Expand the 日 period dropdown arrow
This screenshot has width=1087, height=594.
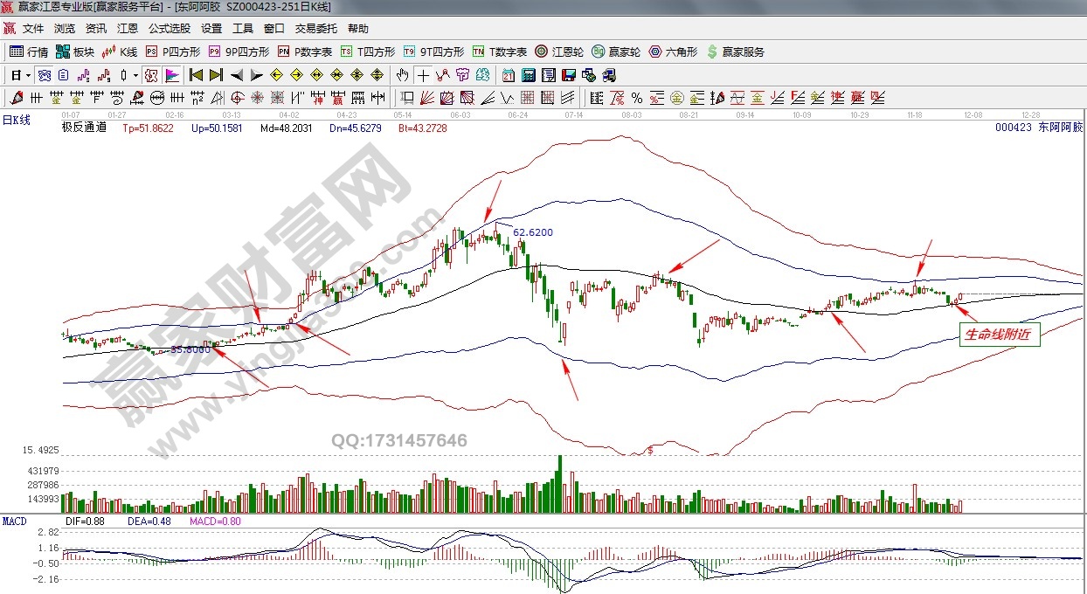pos(28,75)
